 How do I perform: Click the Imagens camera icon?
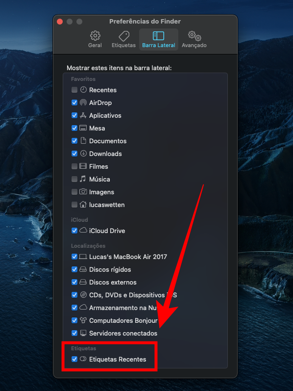click(83, 192)
